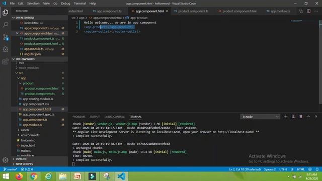322x181 pixels.
Task: Open the Explorer view in activity bar
Action: coord(6,13)
